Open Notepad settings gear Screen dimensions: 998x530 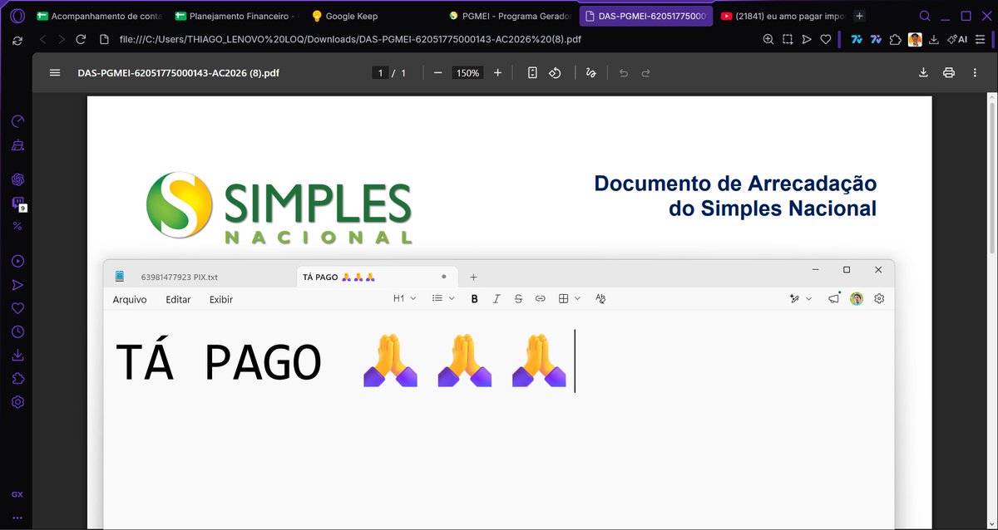pos(879,299)
